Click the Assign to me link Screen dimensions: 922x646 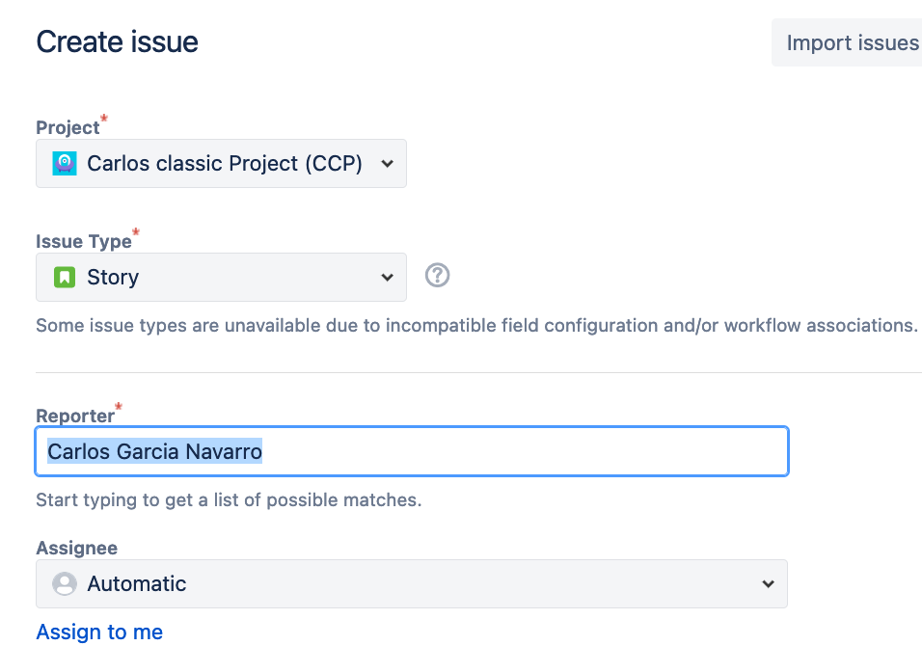click(99, 633)
